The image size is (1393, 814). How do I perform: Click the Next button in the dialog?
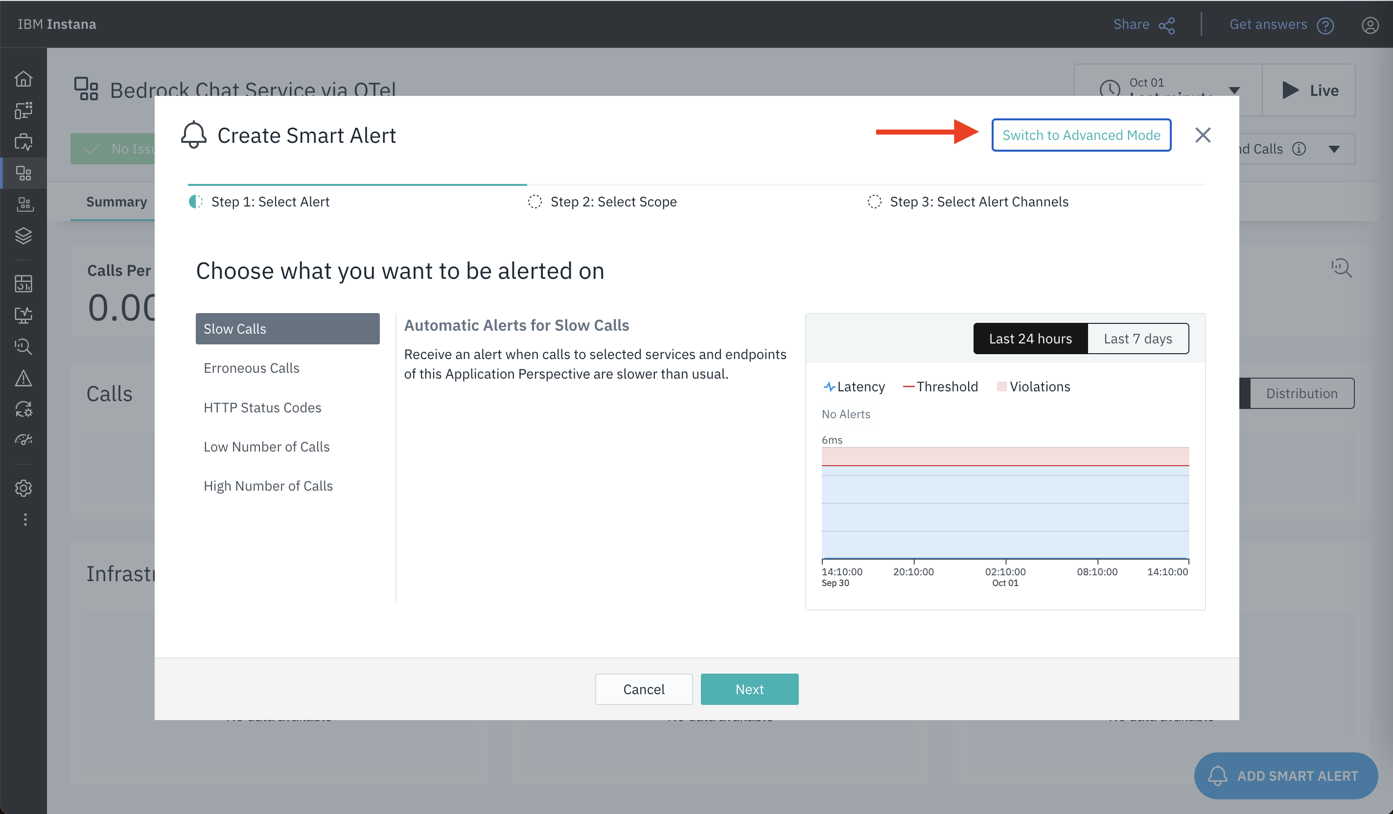(x=749, y=689)
